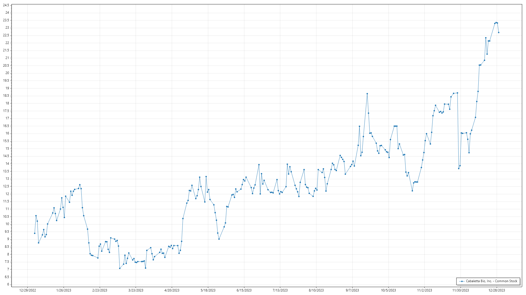Click the 12/28/2023 x-axis date label

pos(497,290)
